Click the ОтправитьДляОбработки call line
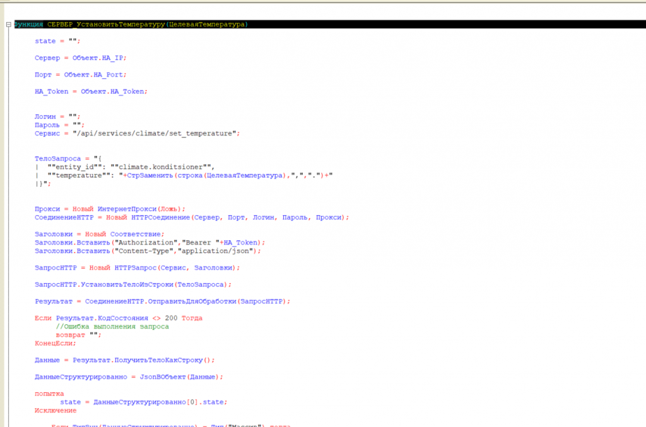 (162, 301)
